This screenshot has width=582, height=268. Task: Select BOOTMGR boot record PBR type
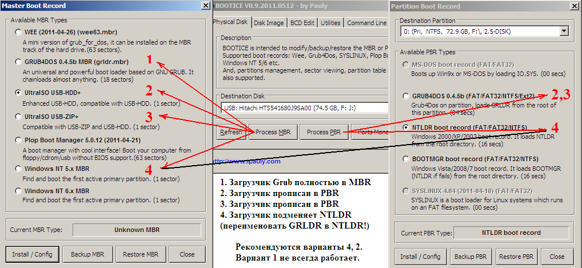pyautogui.click(x=406, y=159)
